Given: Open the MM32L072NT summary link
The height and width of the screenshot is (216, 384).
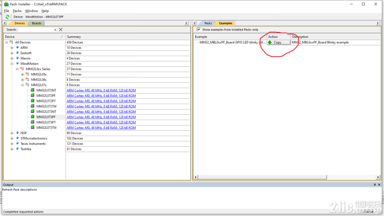Looking at the screenshot, I should coord(101,90).
